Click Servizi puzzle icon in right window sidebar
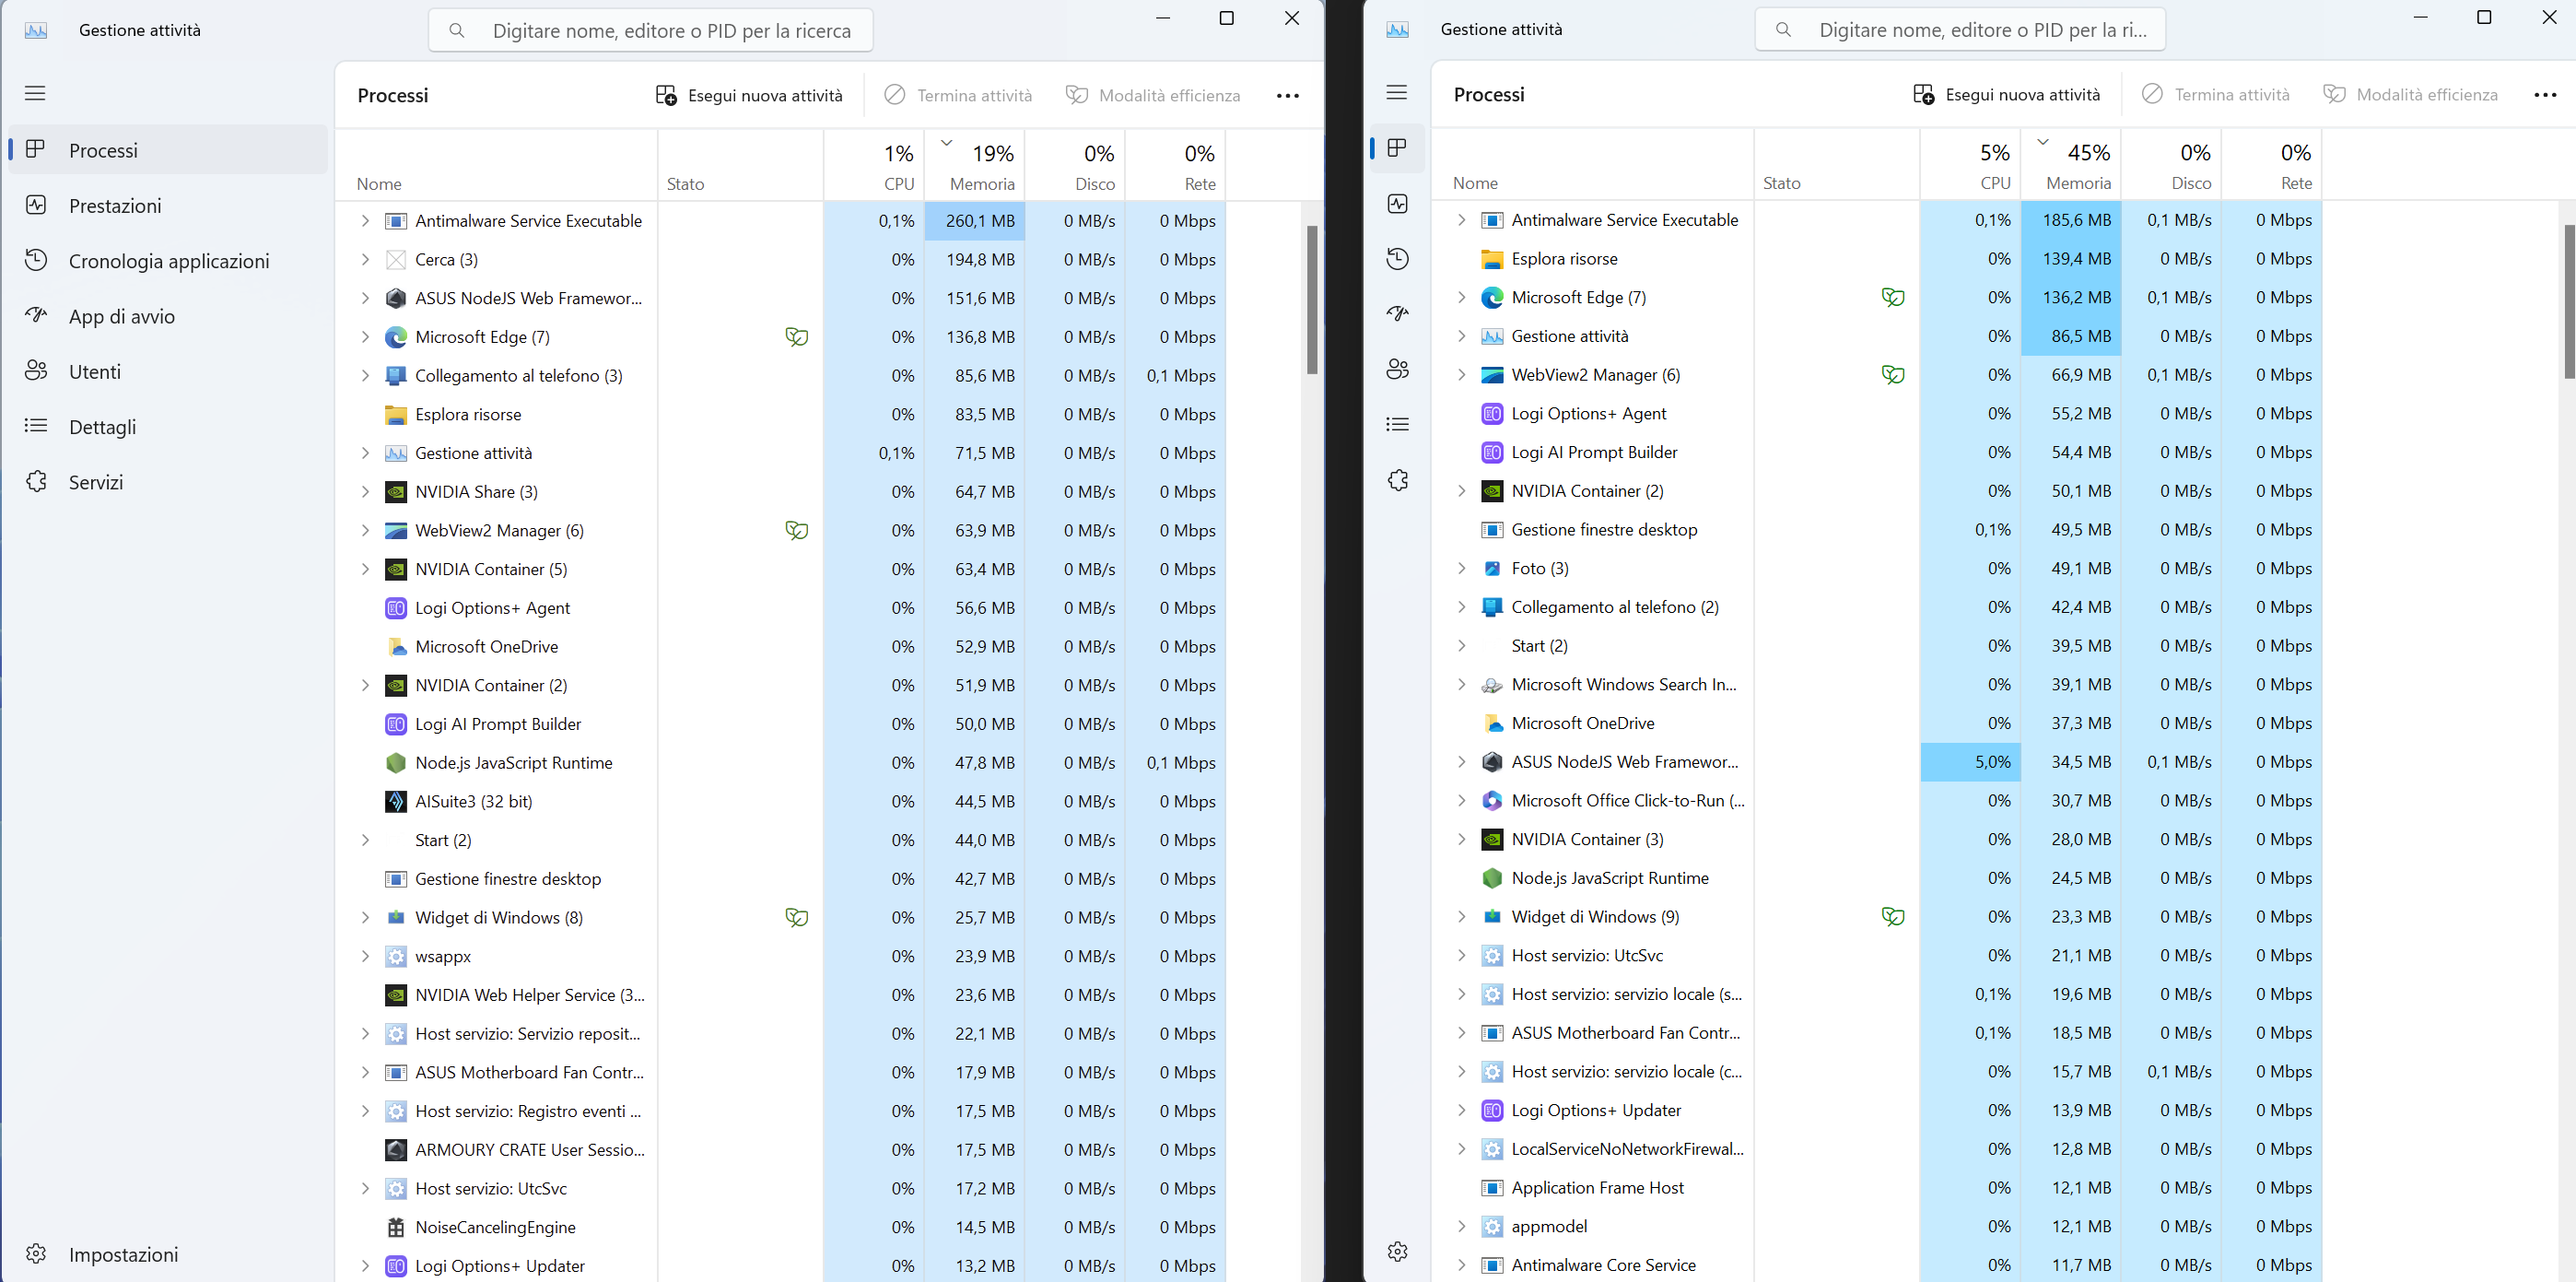The height and width of the screenshot is (1282, 2576). point(1398,480)
